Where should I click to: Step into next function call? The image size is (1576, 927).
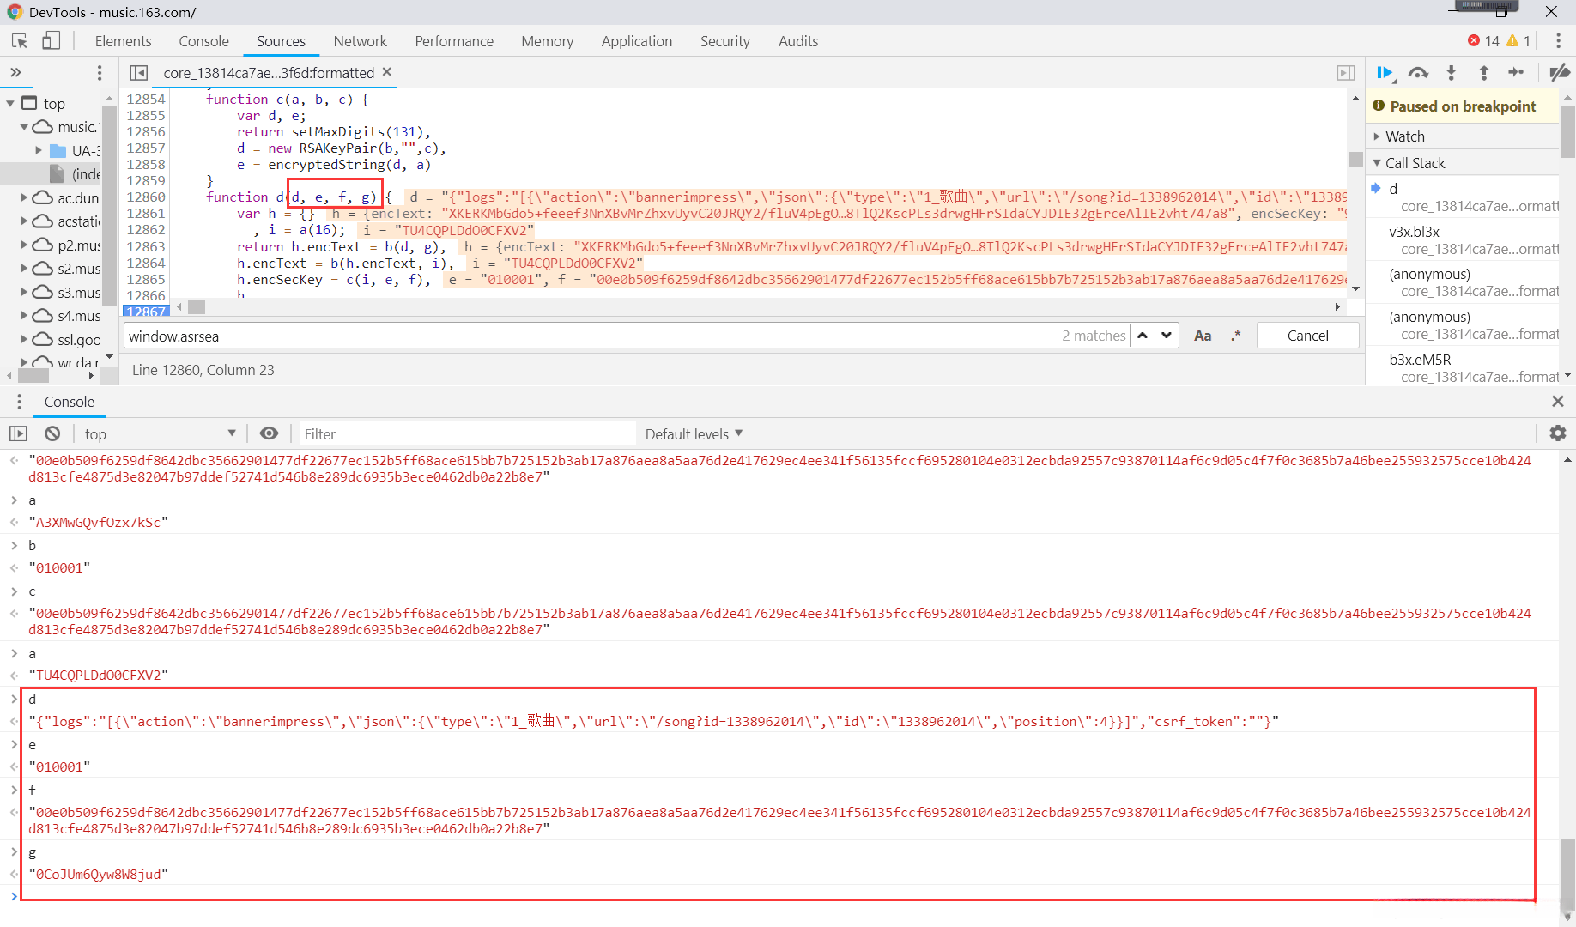tap(1451, 73)
